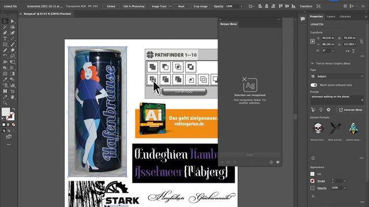Screen dimensions: 369x207
Task: Click the Crop Image button
Action: pos(201,6)
